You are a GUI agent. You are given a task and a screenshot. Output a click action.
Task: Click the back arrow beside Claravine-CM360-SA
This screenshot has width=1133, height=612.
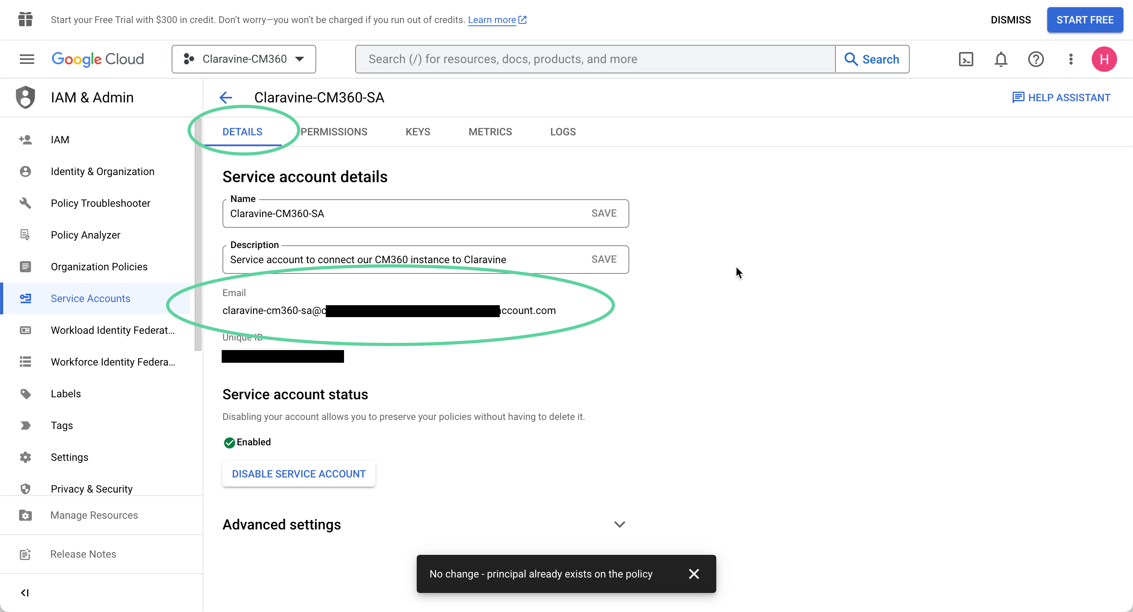pos(226,98)
